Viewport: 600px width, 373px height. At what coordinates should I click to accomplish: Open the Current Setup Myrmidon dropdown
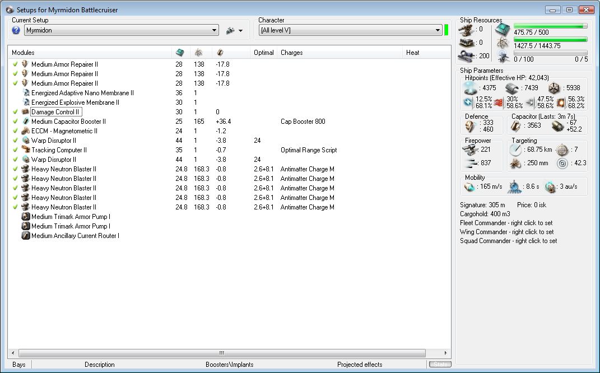point(122,30)
